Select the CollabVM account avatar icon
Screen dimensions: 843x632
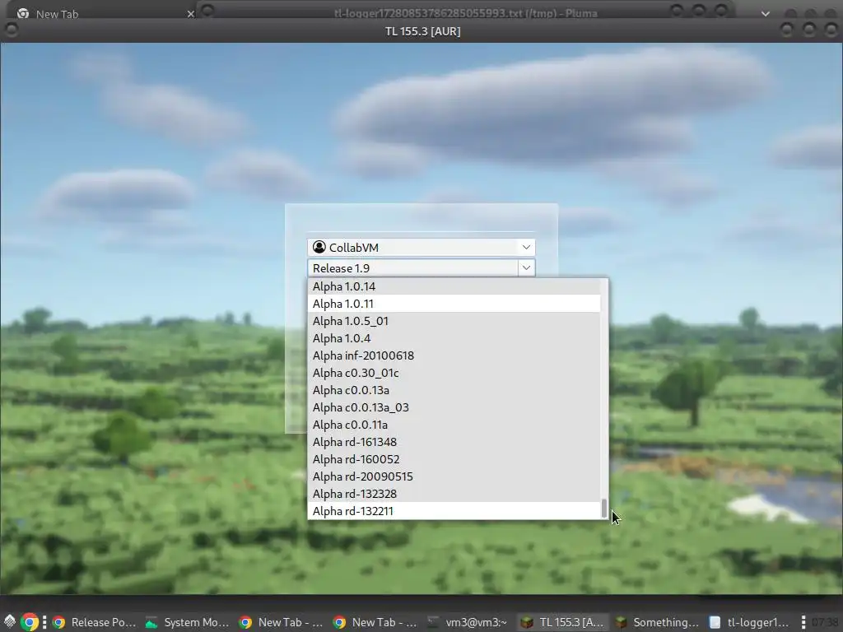[319, 247]
